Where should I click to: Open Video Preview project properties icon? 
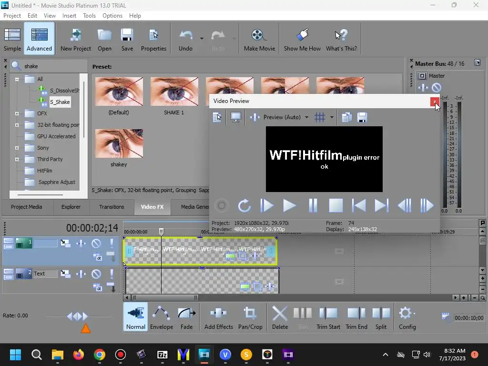tap(217, 117)
